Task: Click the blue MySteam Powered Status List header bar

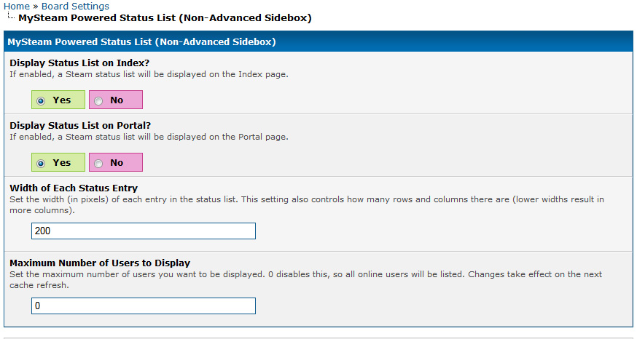Action: pyautogui.click(x=318, y=41)
